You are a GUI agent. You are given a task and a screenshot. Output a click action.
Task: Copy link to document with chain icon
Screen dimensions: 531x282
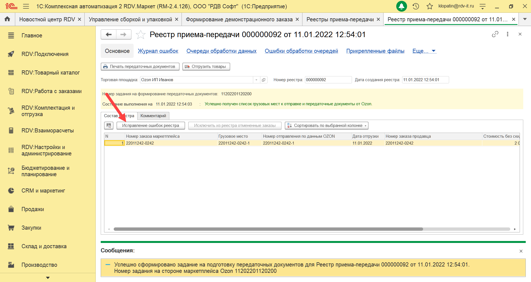tap(495, 34)
